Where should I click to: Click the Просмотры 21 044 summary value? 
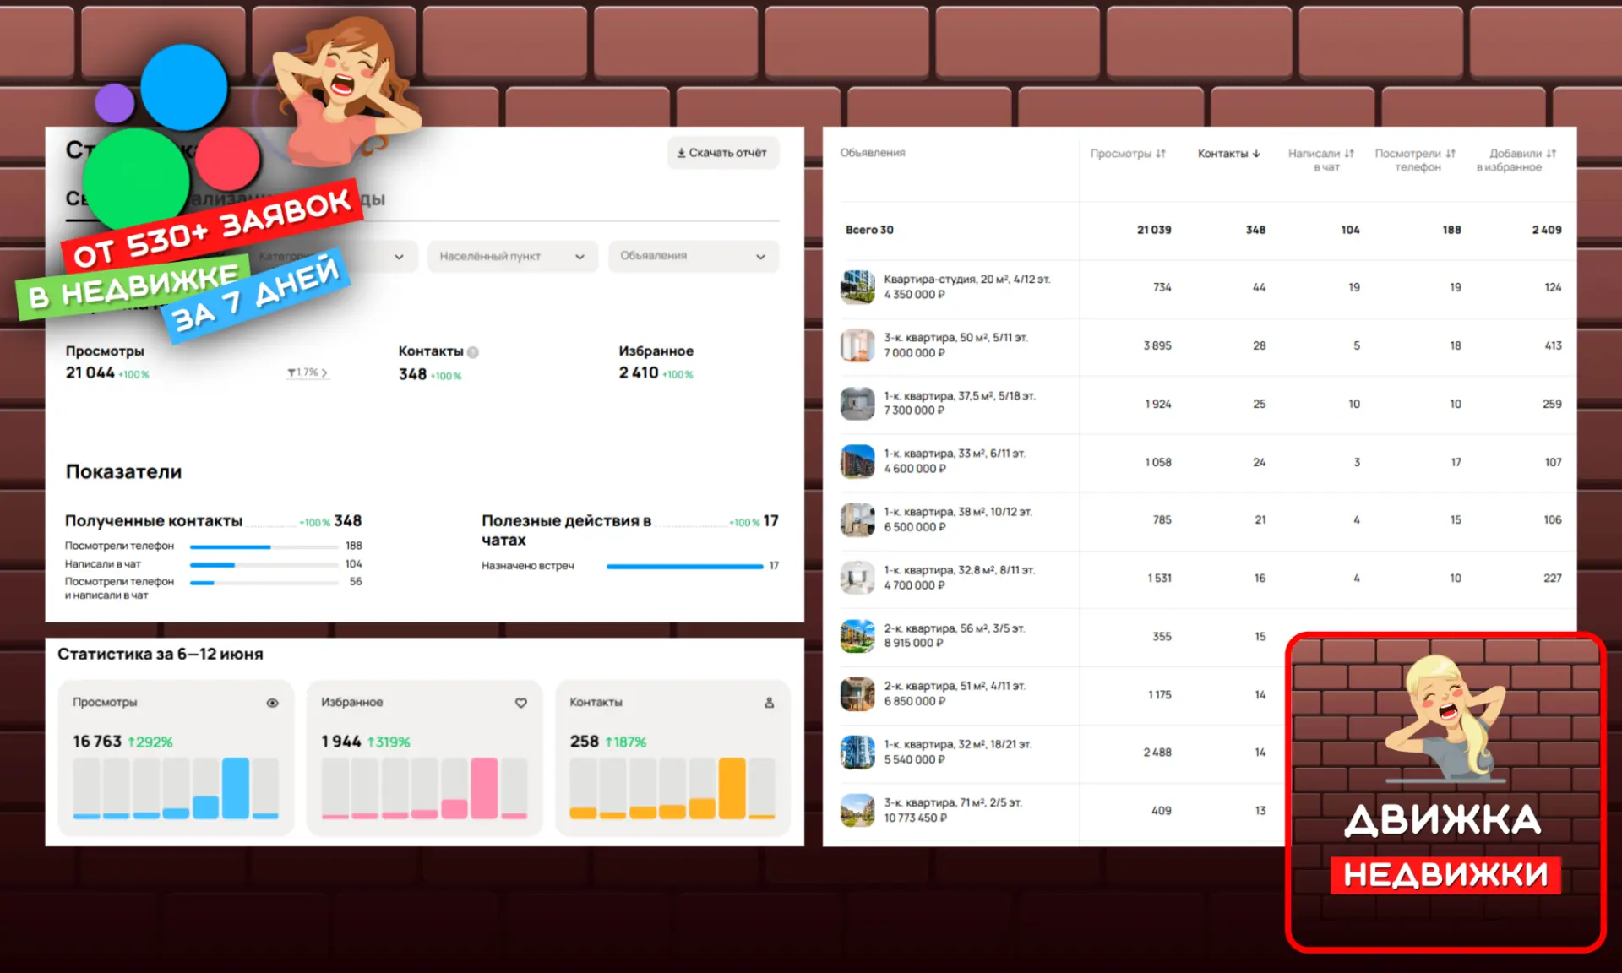(x=90, y=372)
